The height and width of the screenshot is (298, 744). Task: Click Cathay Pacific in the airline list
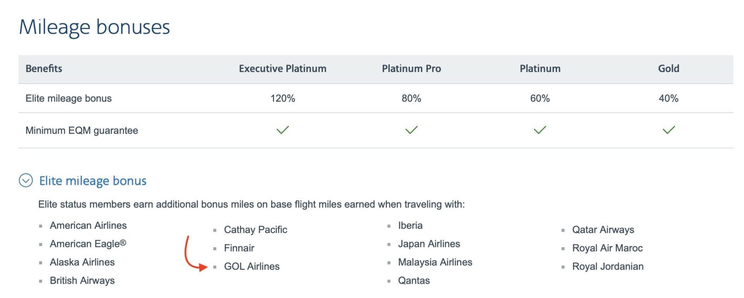(x=255, y=230)
